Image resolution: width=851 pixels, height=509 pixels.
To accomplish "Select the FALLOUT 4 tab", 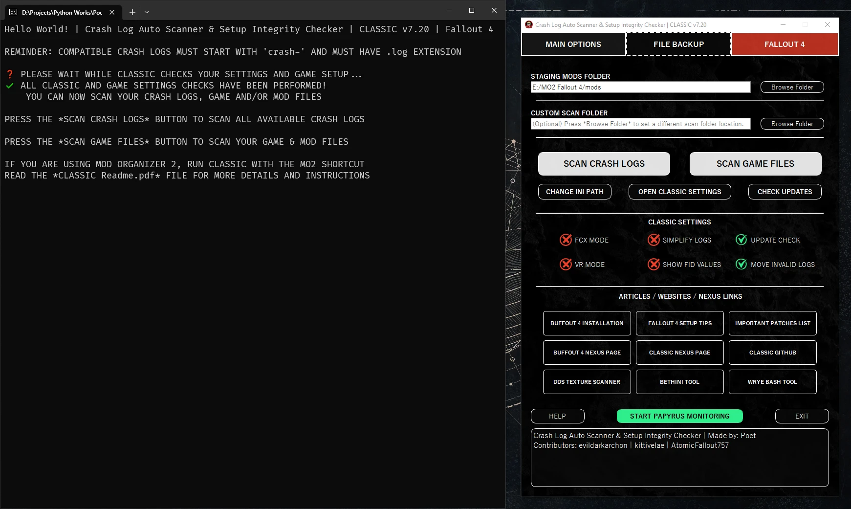I will [x=784, y=44].
